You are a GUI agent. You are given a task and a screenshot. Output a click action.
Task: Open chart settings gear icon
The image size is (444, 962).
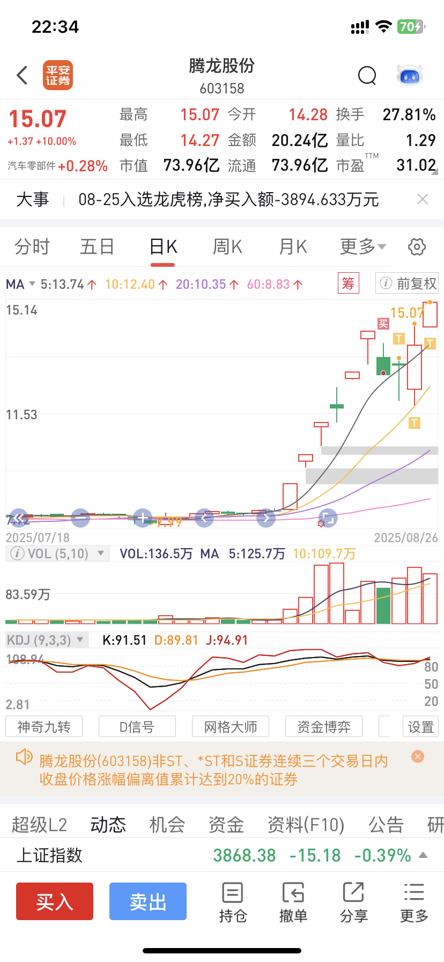click(x=417, y=247)
